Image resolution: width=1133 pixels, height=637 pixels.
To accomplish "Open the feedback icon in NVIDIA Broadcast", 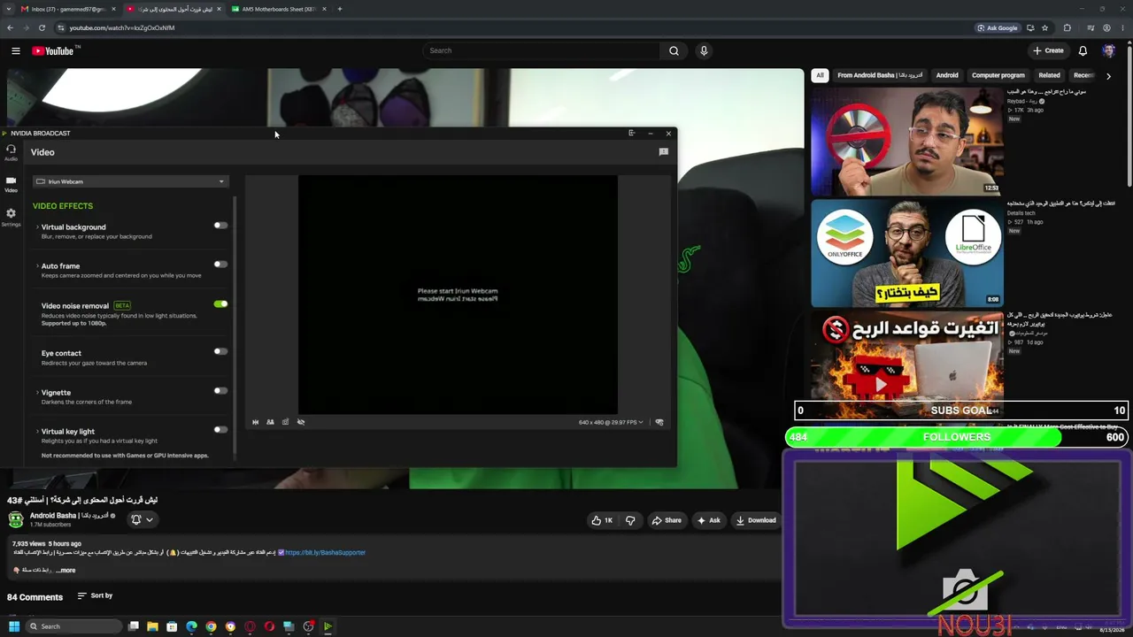I will (x=663, y=152).
